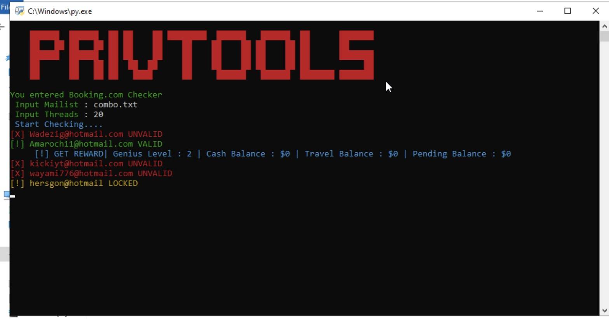
Task: Click the title text "C:\Windows\py.exe"
Action: (x=60, y=11)
